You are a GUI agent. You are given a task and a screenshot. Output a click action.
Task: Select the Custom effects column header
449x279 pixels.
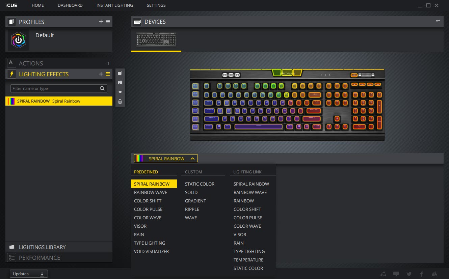(x=193, y=172)
